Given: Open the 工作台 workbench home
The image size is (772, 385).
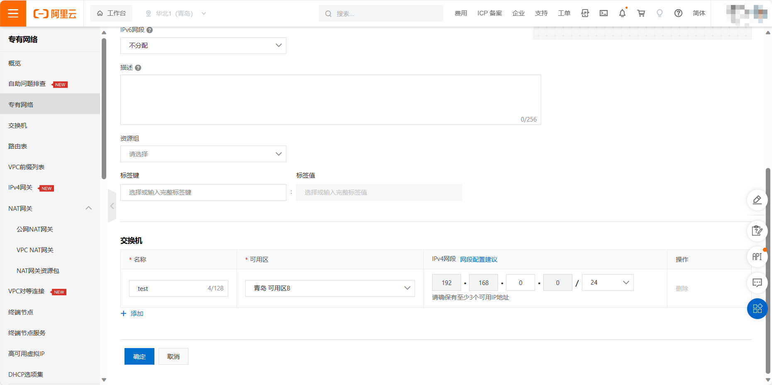Looking at the screenshot, I should click(111, 13).
